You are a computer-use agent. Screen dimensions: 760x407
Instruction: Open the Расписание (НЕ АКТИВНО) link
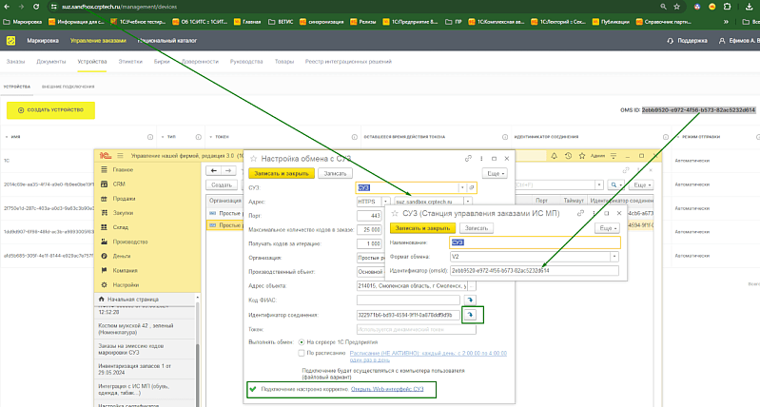click(428, 356)
